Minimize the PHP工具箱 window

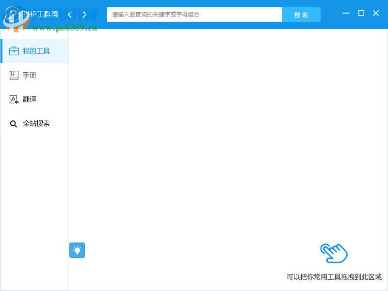[x=345, y=14]
